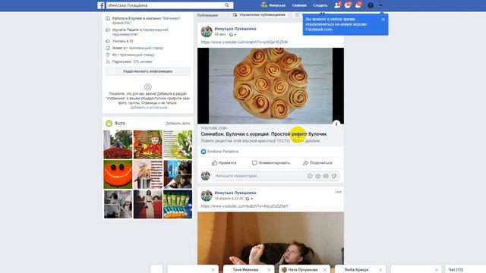Viewport: 486px width, 273px height.
Task: Close the Таня Иванова chat tab
Action: click(269, 270)
